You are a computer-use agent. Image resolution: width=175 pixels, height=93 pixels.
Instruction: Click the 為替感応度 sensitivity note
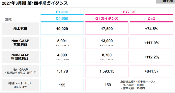(137, 85)
